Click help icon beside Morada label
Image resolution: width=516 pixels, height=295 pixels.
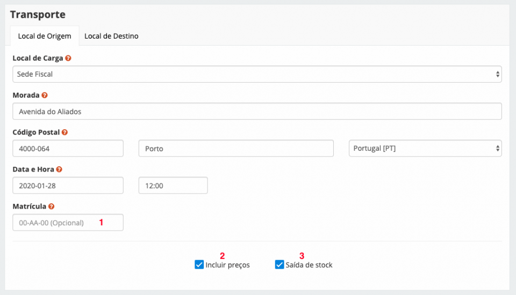pos(45,95)
